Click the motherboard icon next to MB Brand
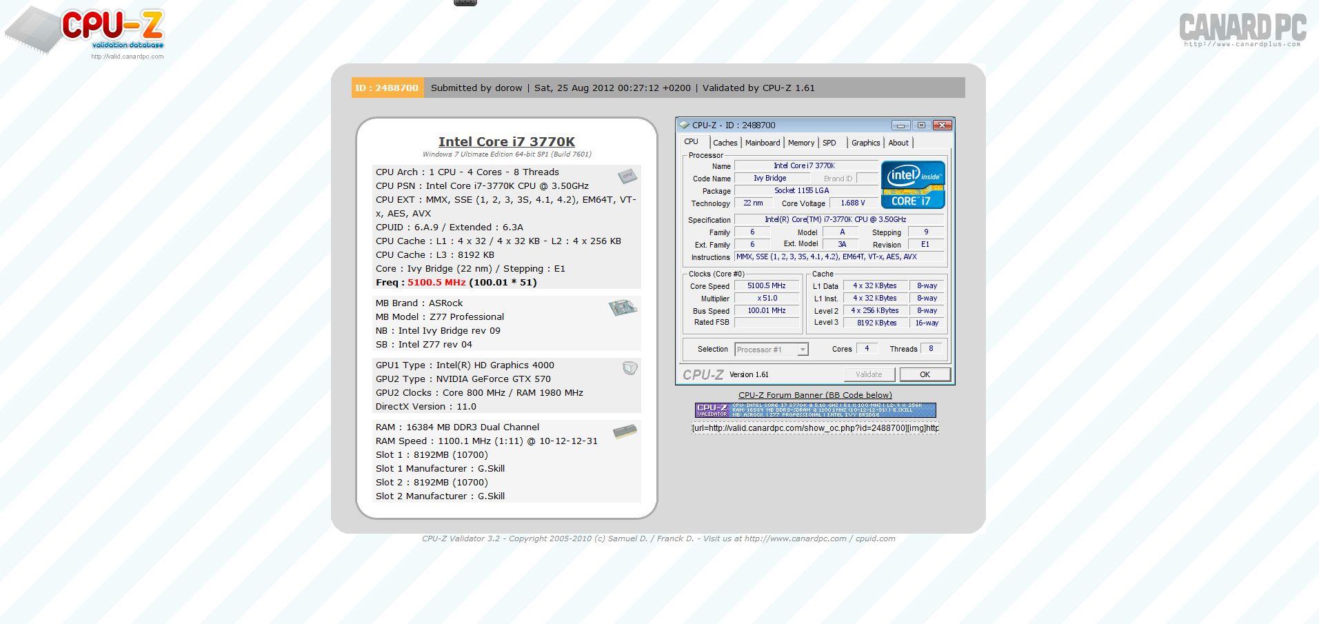The height and width of the screenshot is (624, 1319). coord(623,308)
